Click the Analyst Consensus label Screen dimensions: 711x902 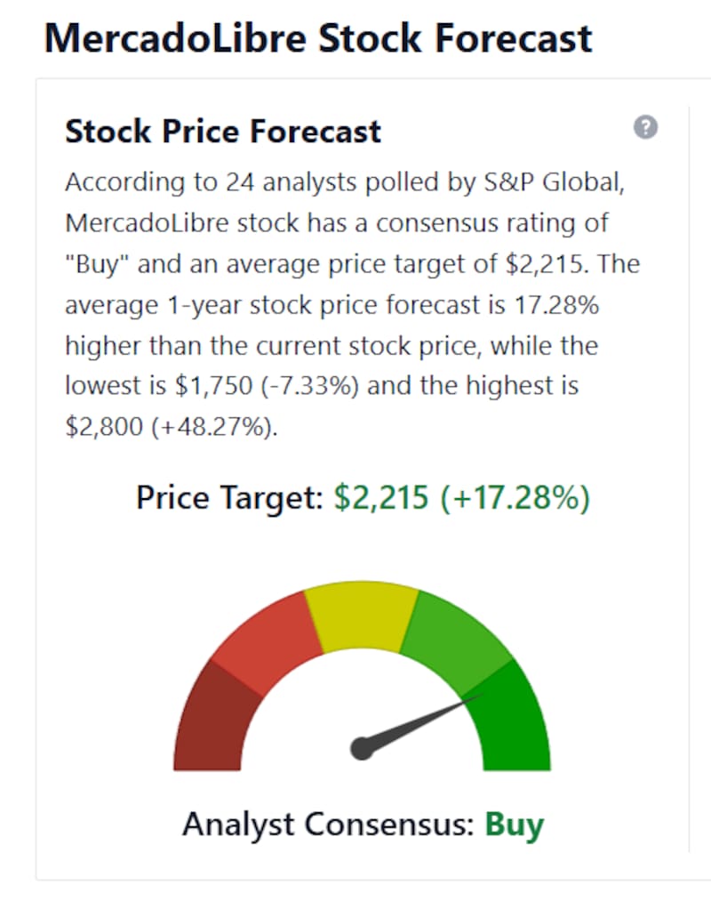pos(328,825)
